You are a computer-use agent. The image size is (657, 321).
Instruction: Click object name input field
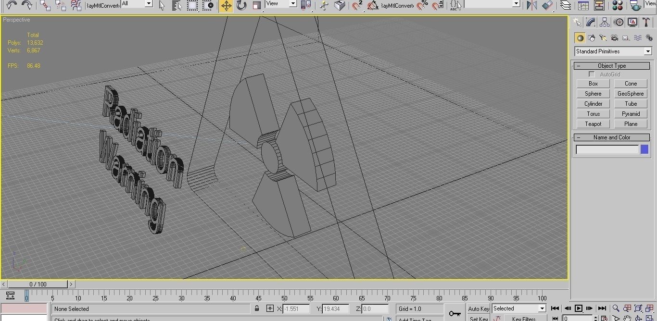607,150
